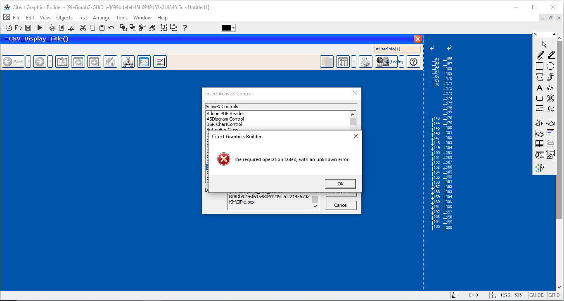Click the New page toolbar icon
564x301 pixels.
[x=9, y=28]
